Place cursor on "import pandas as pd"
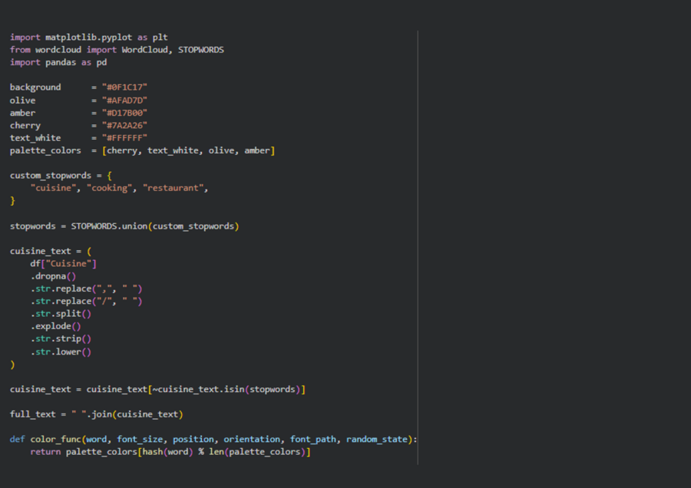The image size is (691, 488). 58,62
